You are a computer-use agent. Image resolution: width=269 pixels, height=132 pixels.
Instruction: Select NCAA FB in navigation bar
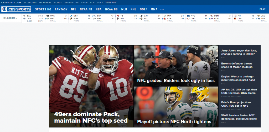86,9
